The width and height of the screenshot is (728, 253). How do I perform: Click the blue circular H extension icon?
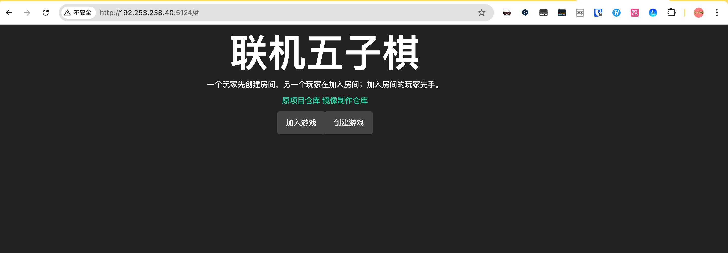pyautogui.click(x=616, y=13)
